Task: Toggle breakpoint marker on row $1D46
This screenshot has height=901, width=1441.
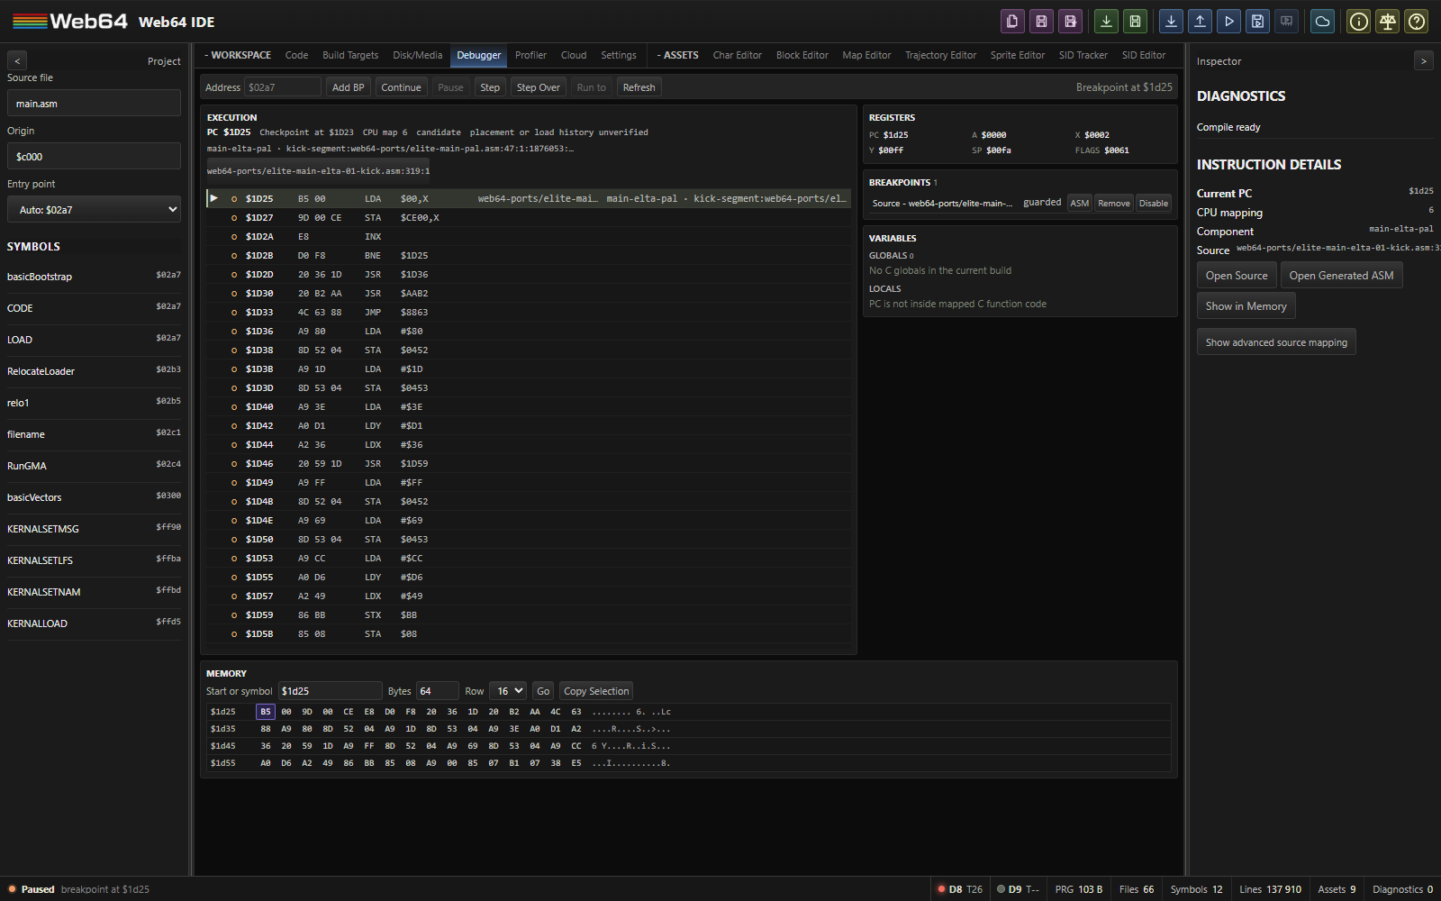Action: 234,464
